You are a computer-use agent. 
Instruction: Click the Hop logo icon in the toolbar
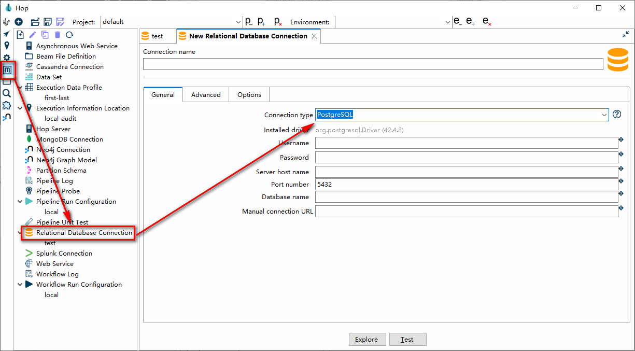pos(6,22)
